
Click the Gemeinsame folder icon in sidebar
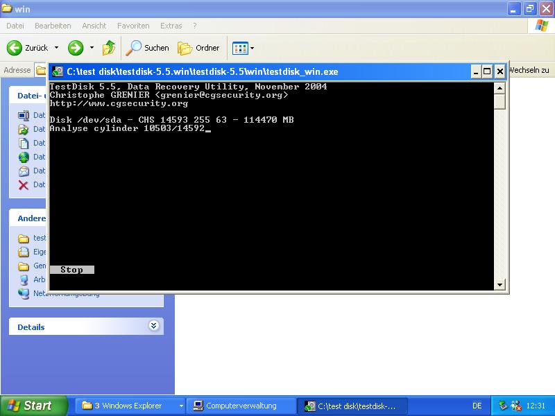pyautogui.click(x=24, y=266)
